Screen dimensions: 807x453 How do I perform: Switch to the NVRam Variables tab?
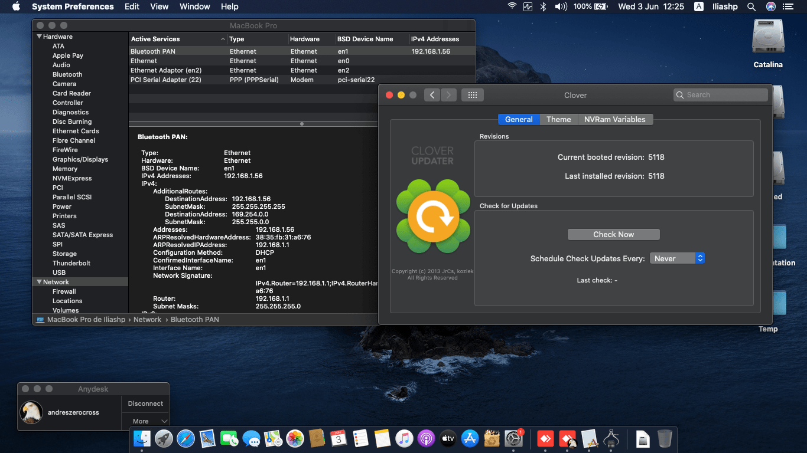tap(615, 119)
